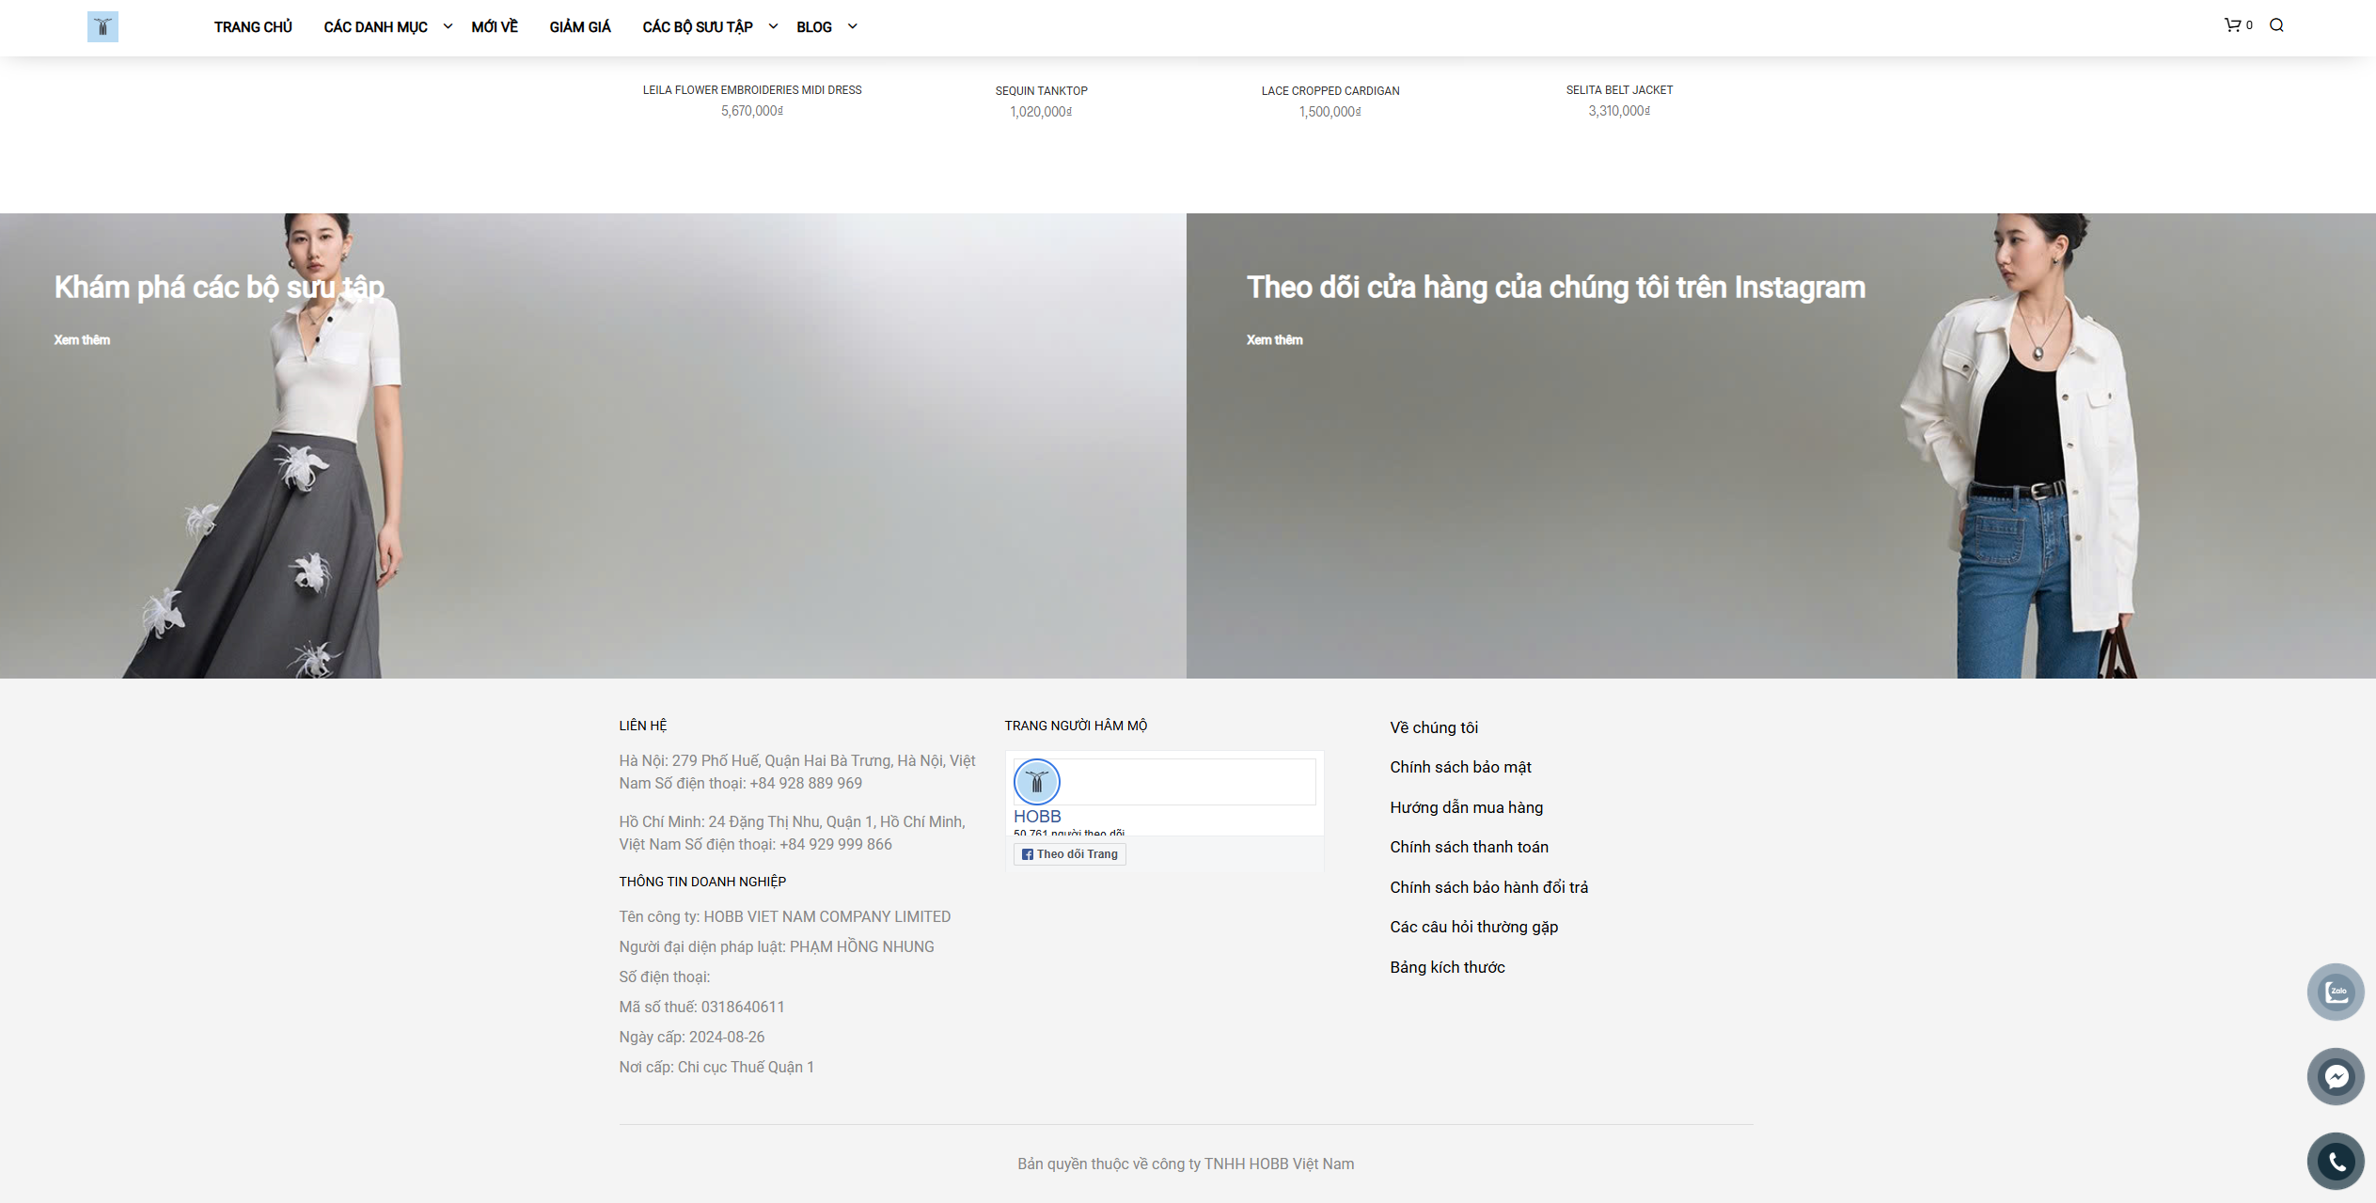Open the Leila Flower Embroideries Midi Dress product
Image resolution: width=2376 pixels, height=1203 pixels.
tap(751, 90)
